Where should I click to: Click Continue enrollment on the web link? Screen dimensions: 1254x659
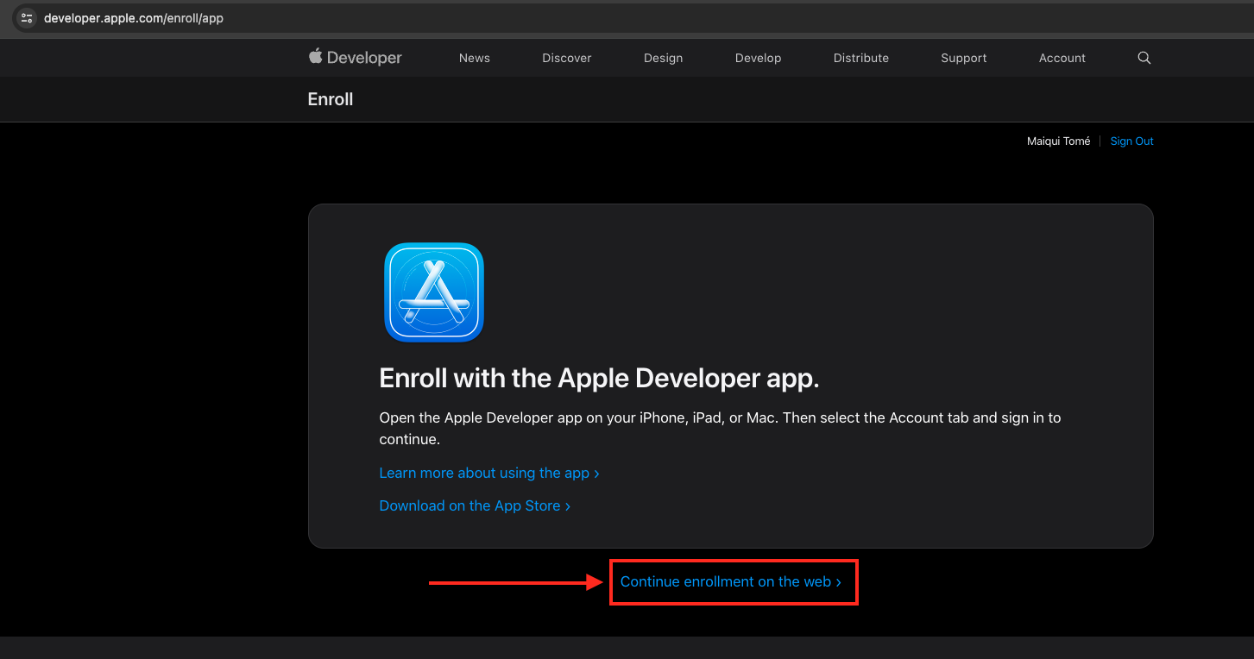pyautogui.click(x=731, y=581)
